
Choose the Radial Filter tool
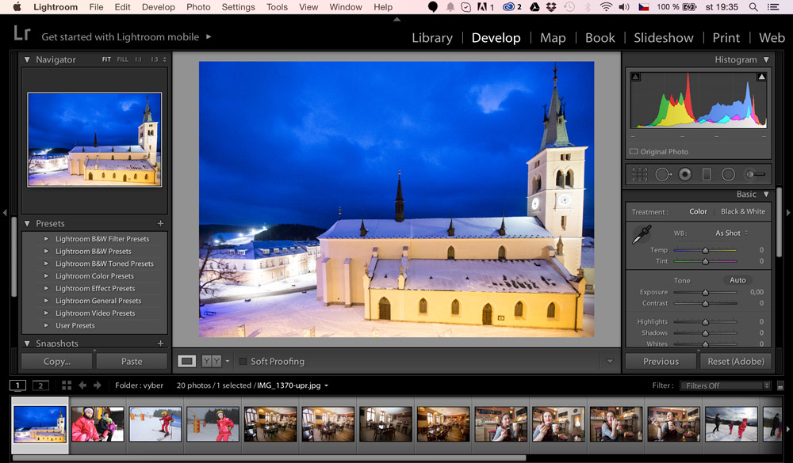(x=728, y=174)
